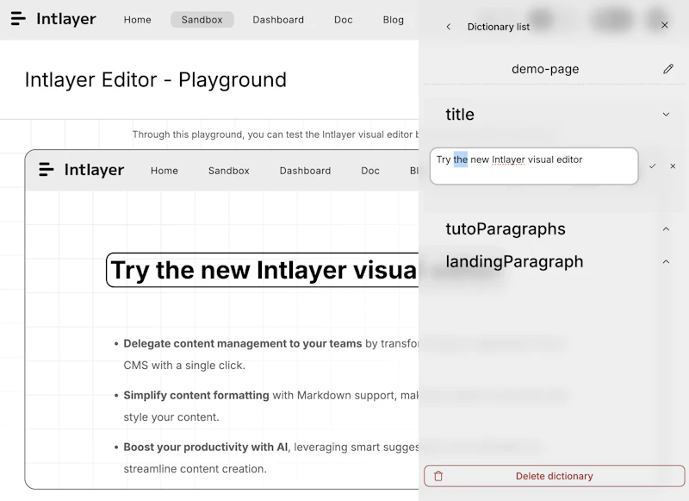
Task: Click the Intlayer logo icon in preview frame
Action: pos(47,169)
